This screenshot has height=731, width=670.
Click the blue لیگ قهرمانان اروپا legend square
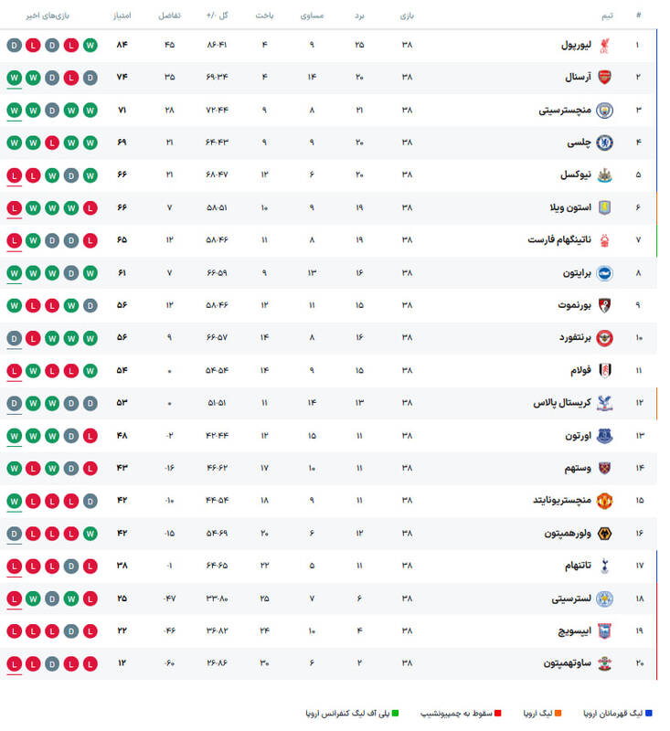point(660,712)
